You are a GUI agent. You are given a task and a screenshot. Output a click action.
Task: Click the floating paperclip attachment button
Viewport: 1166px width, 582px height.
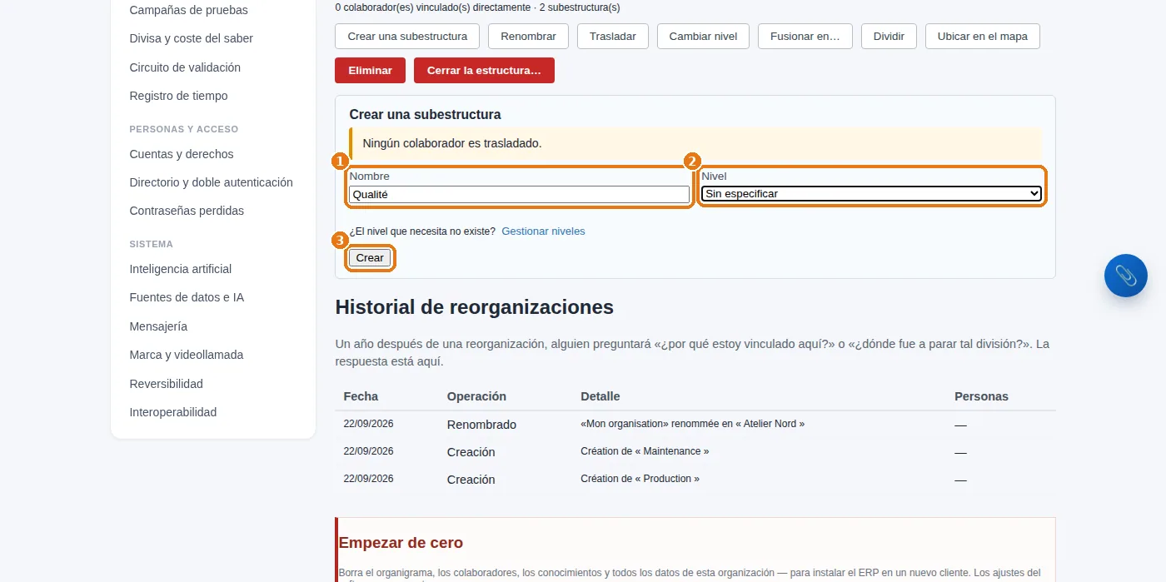(x=1125, y=276)
